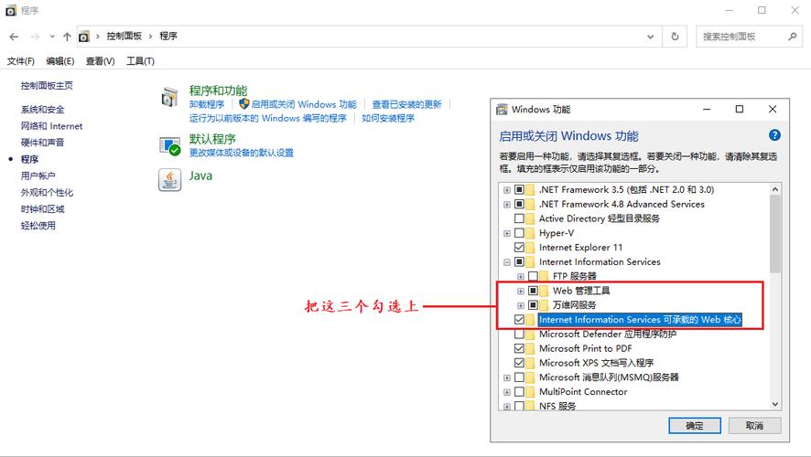This screenshot has height=457, width=811.
Task: Expand .NET Framework 4.8 Advanced Services node
Action: tap(507, 205)
